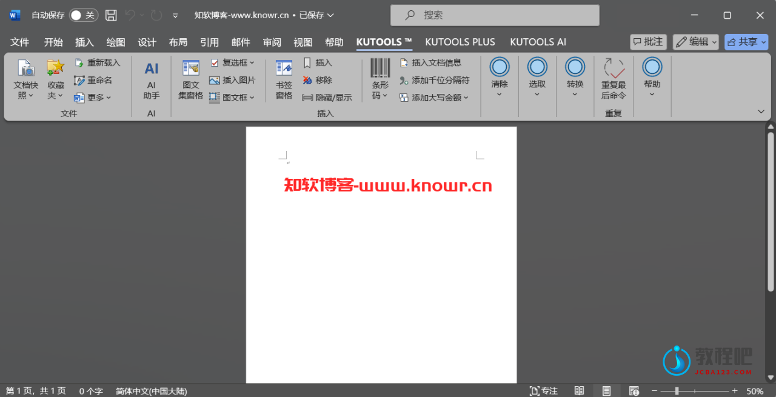This screenshot has width=776, height=397.
Task: Click the 简体中文(中国大陆) language indicator
Action: [x=152, y=391]
